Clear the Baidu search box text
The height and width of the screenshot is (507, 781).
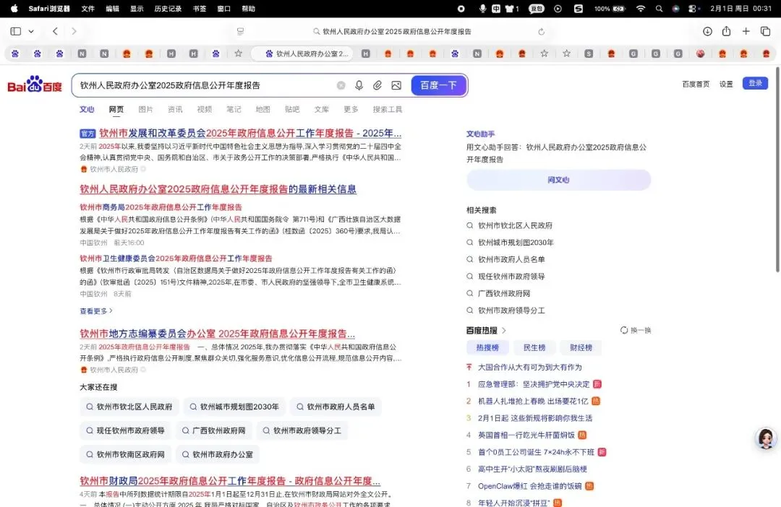click(x=341, y=85)
